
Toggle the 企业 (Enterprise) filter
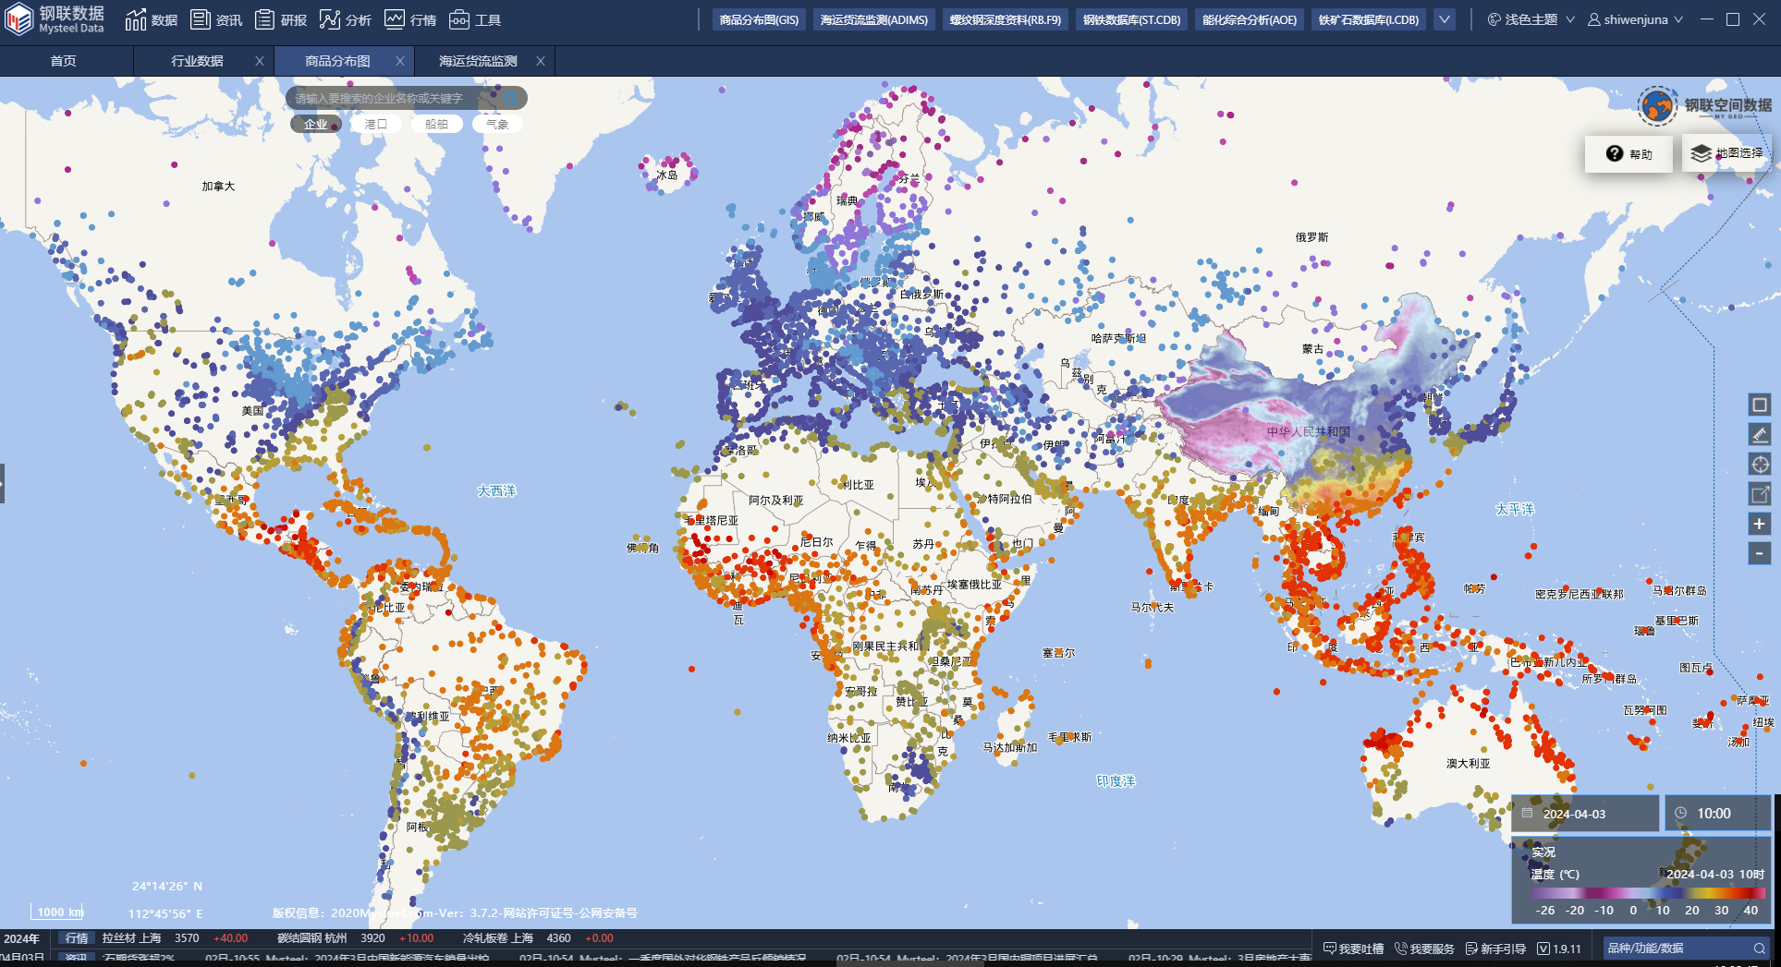click(x=315, y=124)
